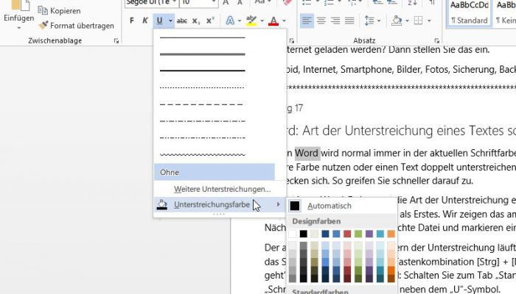516x294 pixels.
Task: Open the borders dropdown arrow
Action: click(429, 21)
